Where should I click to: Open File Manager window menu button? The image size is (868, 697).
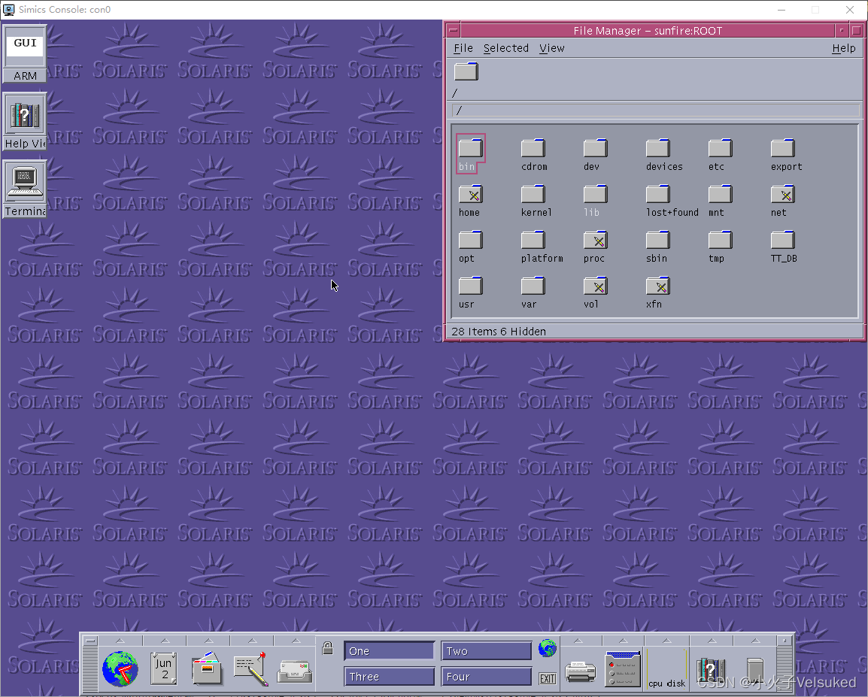coord(454,30)
